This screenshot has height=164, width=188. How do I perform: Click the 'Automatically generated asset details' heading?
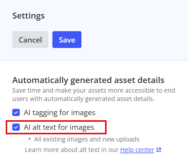pos(88,80)
